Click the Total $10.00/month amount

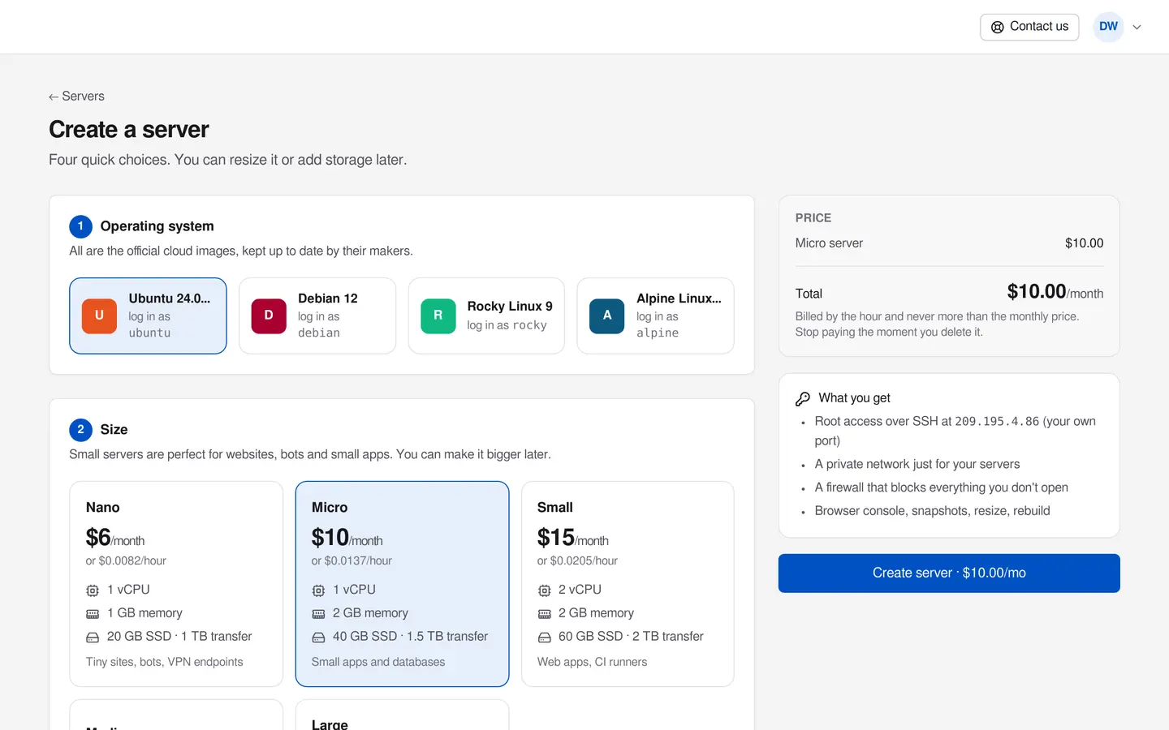[1055, 292]
